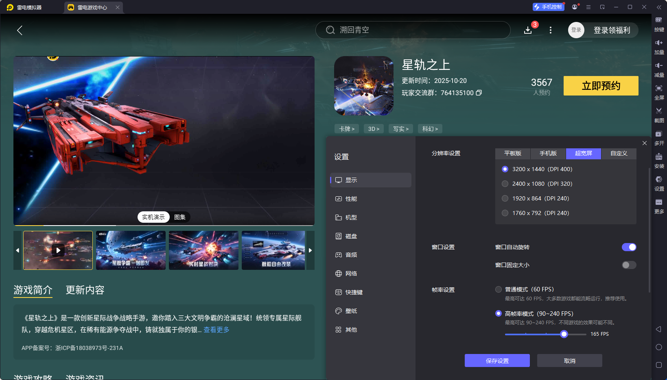Expand the 3D tag
667x380 pixels.
point(374,129)
